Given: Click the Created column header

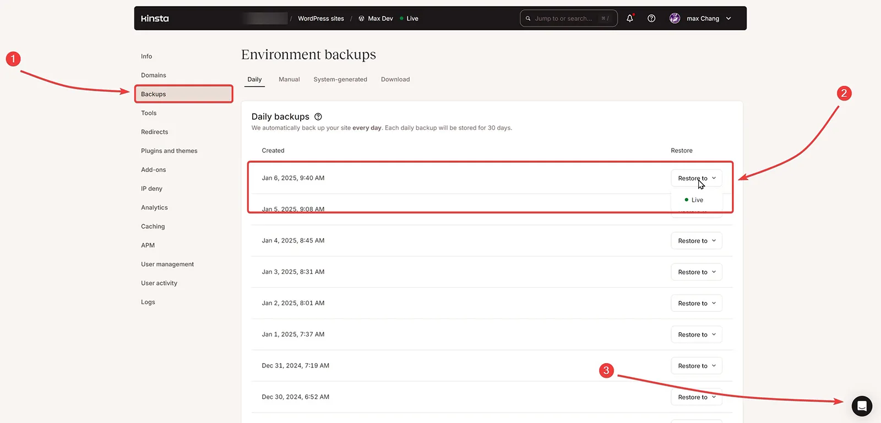Looking at the screenshot, I should click(273, 151).
